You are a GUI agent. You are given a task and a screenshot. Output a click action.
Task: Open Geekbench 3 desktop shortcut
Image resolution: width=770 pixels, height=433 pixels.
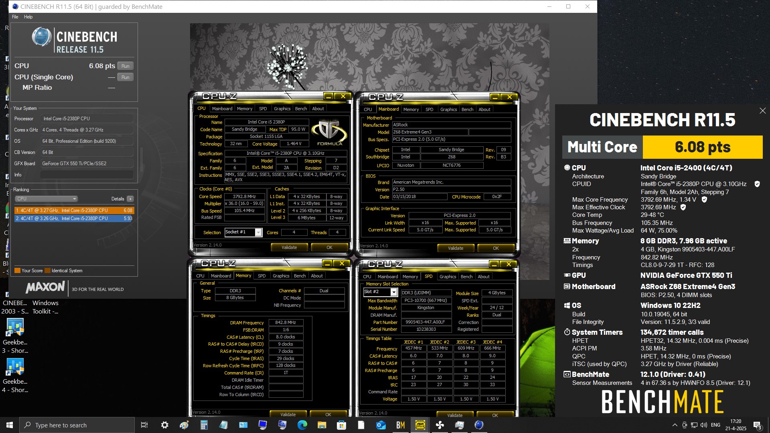(15, 336)
